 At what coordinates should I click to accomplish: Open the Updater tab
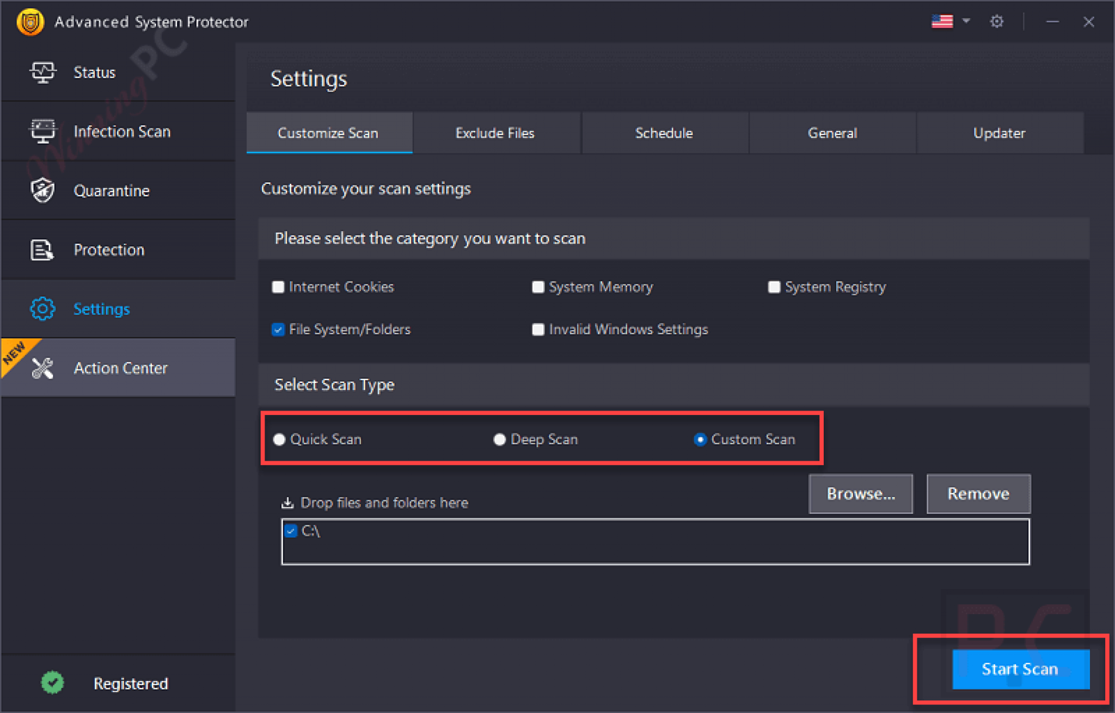click(x=1001, y=133)
